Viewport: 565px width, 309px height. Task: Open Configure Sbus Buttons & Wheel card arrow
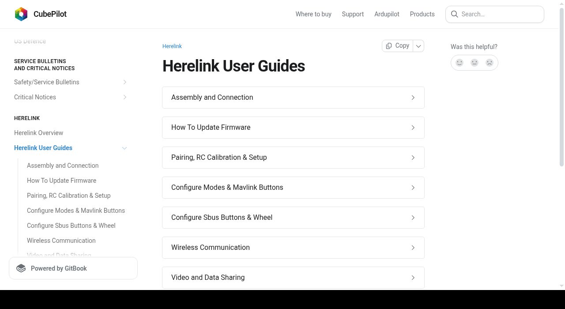coord(413,218)
